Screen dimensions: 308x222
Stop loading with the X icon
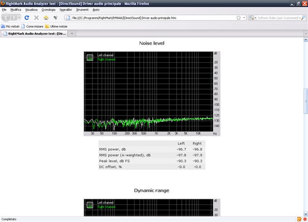click(36, 18)
